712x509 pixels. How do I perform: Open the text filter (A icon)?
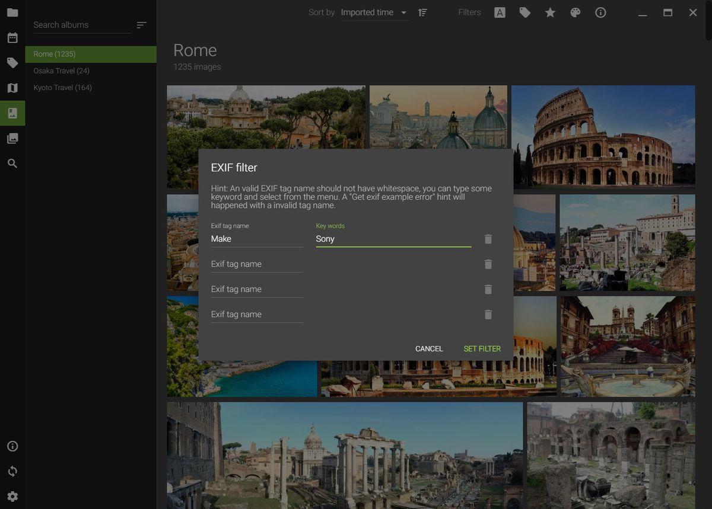[500, 12]
